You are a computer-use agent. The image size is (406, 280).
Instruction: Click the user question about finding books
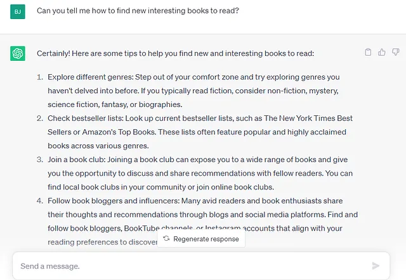[138, 11]
